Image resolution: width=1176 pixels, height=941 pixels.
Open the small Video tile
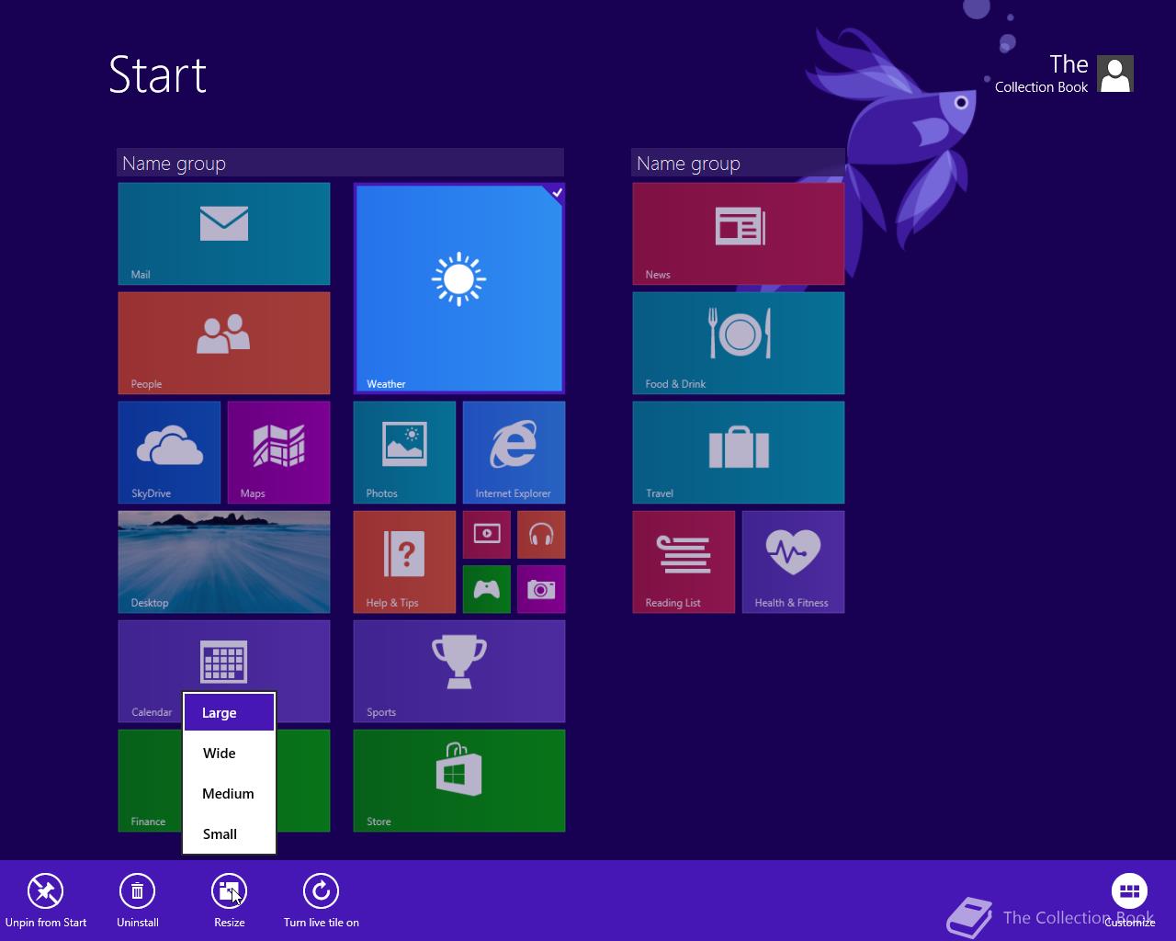pyautogui.click(x=487, y=535)
